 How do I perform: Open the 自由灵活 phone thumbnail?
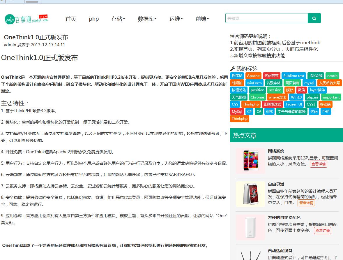coord(250,194)
